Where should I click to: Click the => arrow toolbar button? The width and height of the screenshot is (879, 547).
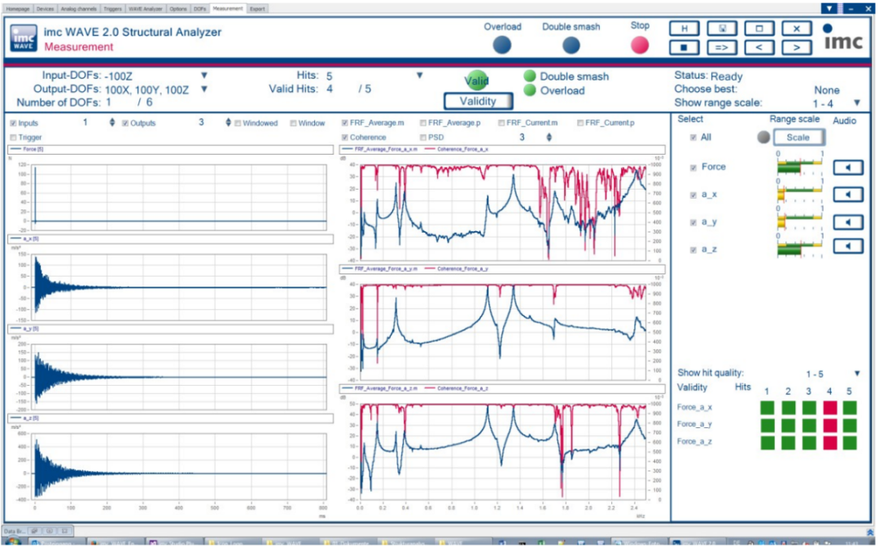click(721, 48)
